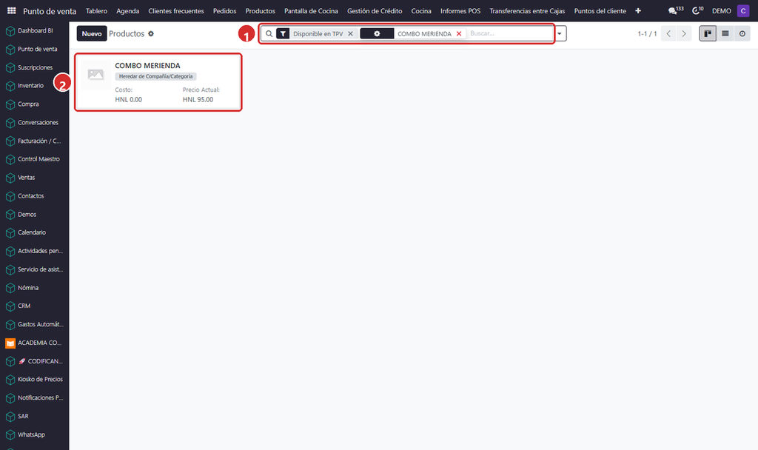
Task: Open Transferencias entre Cajas menu
Action: [527, 10]
